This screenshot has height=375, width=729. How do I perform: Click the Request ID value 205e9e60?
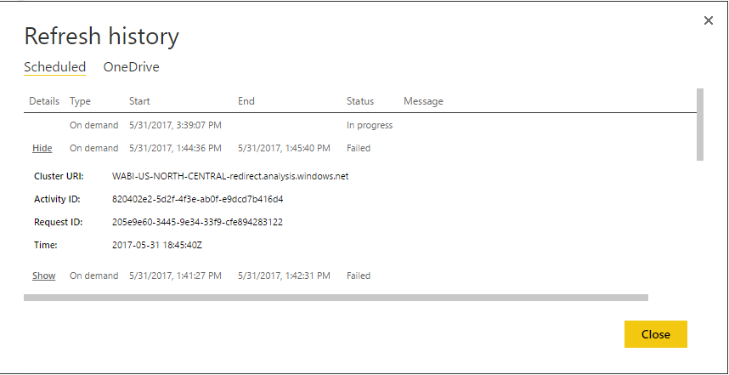coord(197,223)
